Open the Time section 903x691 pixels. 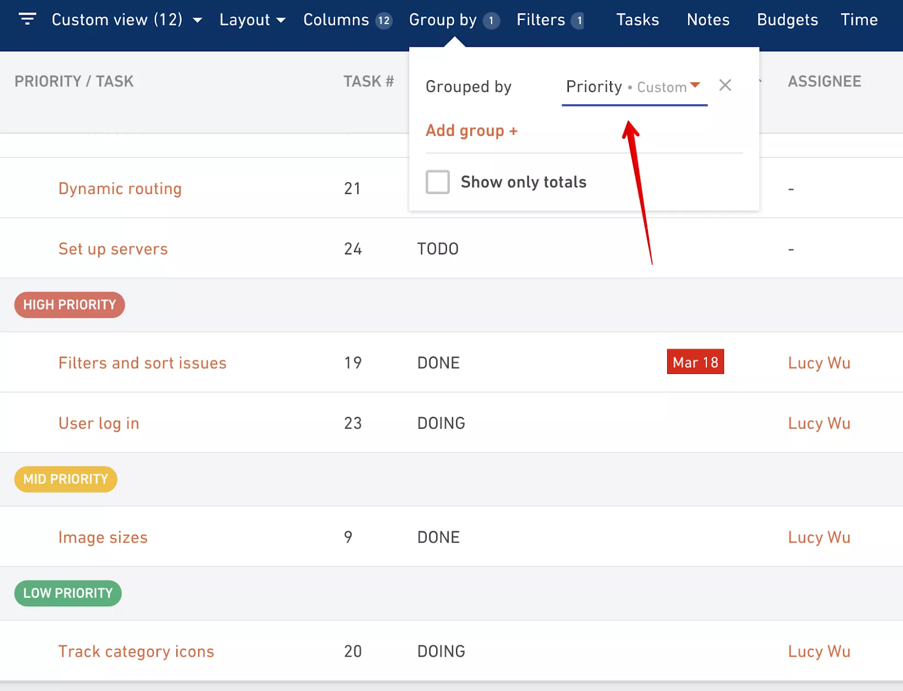[x=858, y=19]
